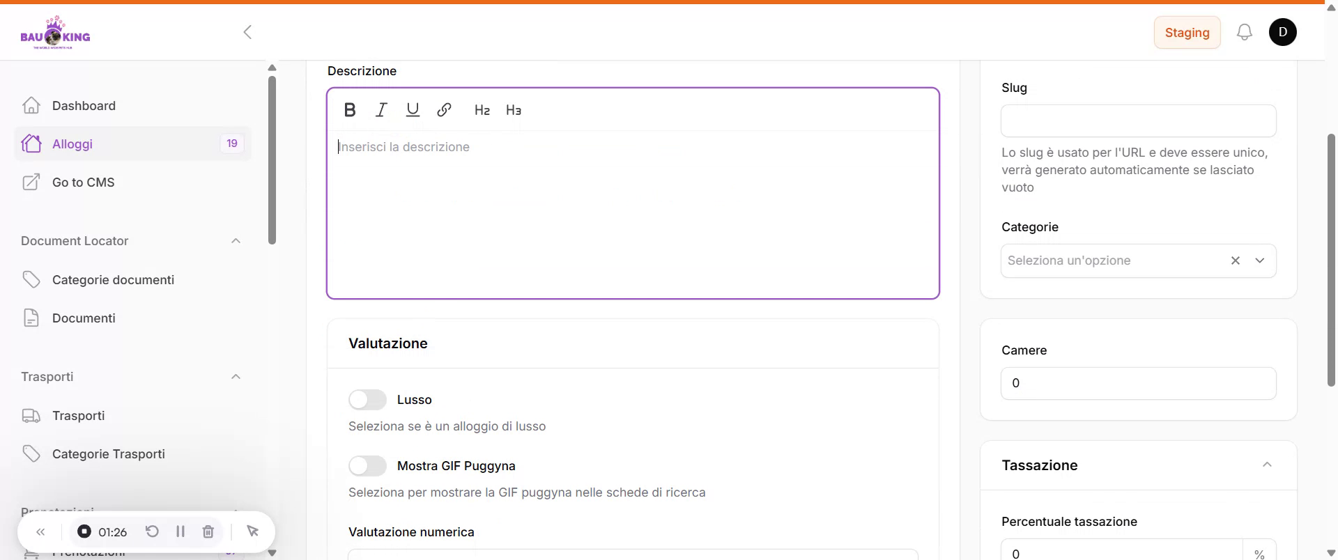Restart the recording
Viewport: 1338px width, 560px height.
point(152,531)
